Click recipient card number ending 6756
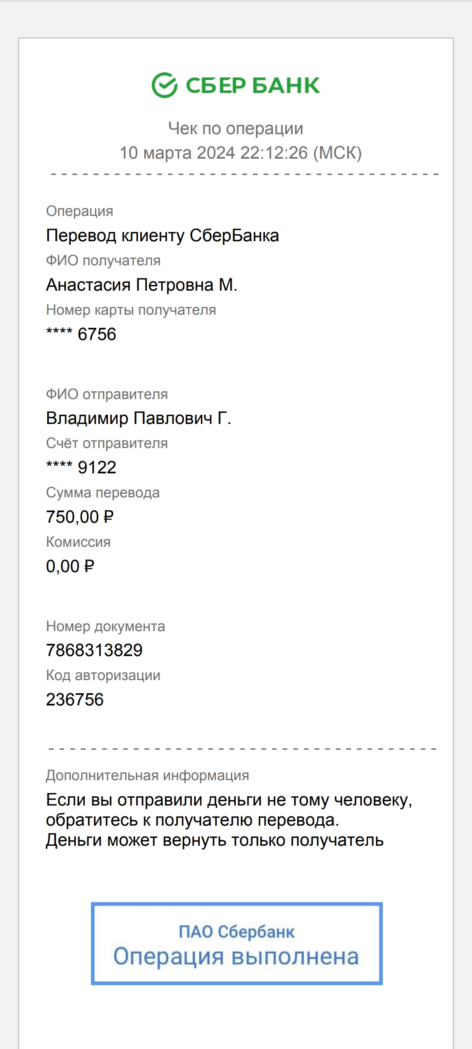The height and width of the screenshot is (1049, 472). click(x=81, y=334)
